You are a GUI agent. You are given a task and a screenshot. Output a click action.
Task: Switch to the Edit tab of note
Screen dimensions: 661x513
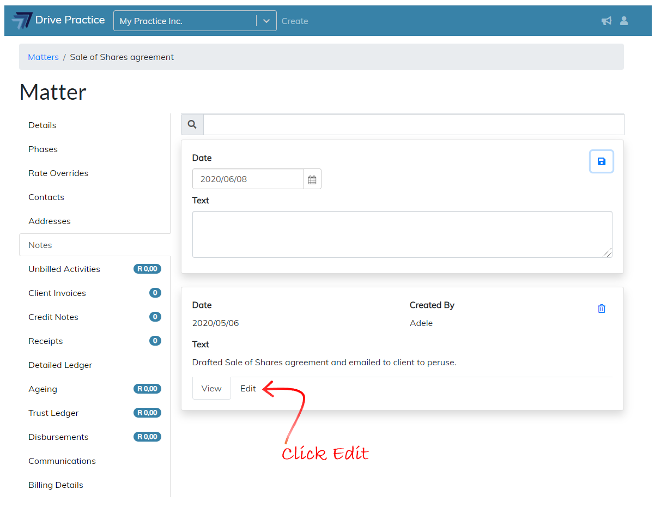coord(248,389)
